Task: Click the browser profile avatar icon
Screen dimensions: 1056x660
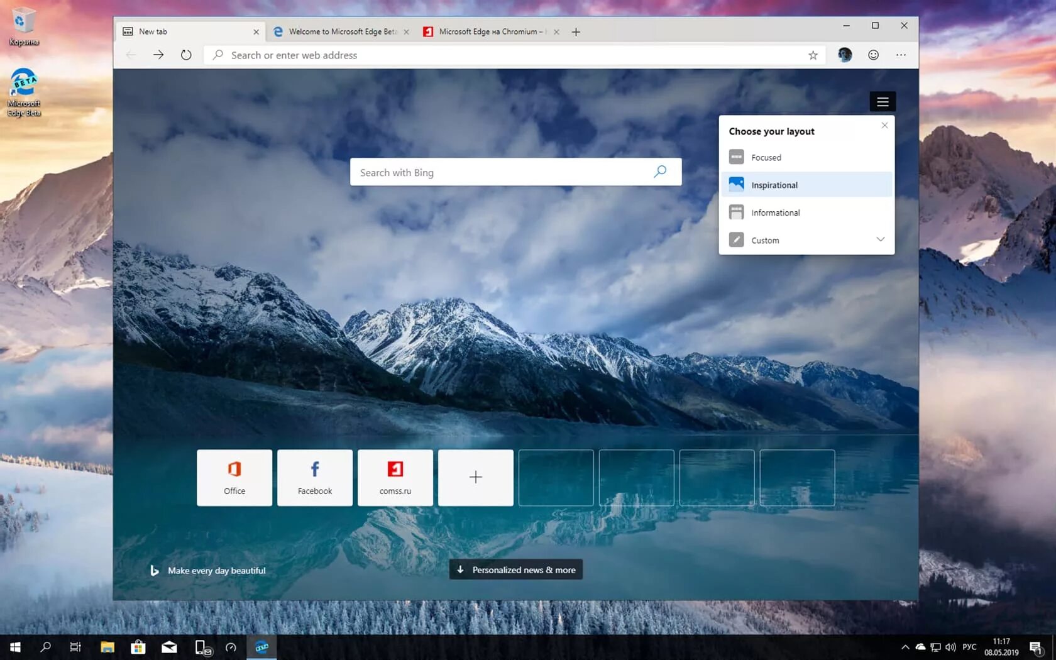Action: coord(844,55)
